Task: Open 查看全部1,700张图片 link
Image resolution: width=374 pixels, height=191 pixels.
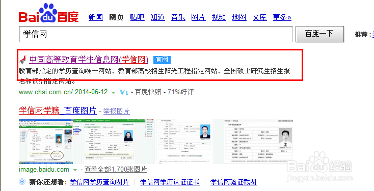Action: [116, 170]
